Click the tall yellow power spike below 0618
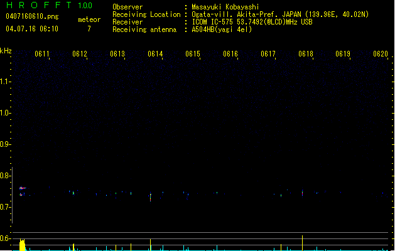Screen dimensions: 395x251 pyautogui.click(x=302, y=243)
